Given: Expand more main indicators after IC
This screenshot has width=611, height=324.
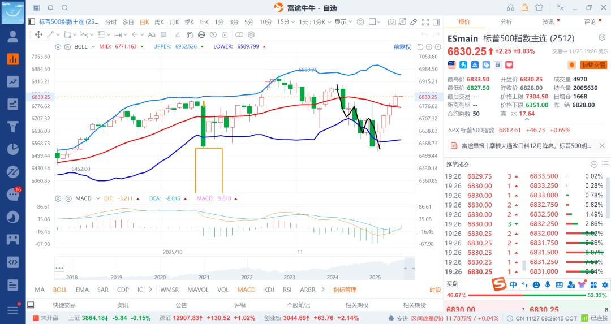Looking at the screenshot, I should 150,290.
